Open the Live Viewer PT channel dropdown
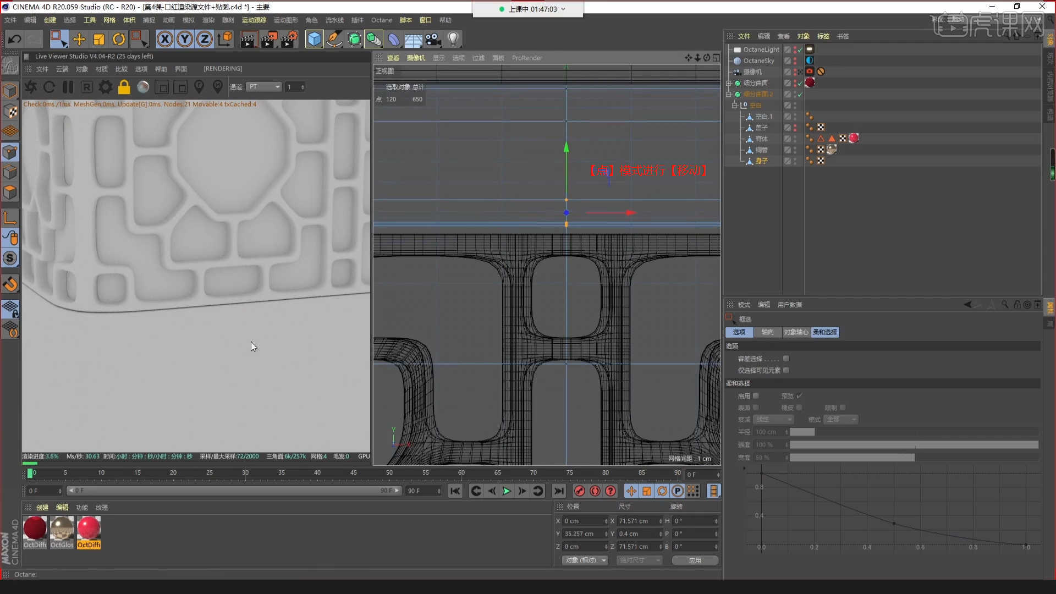 [x=264, y=87]
